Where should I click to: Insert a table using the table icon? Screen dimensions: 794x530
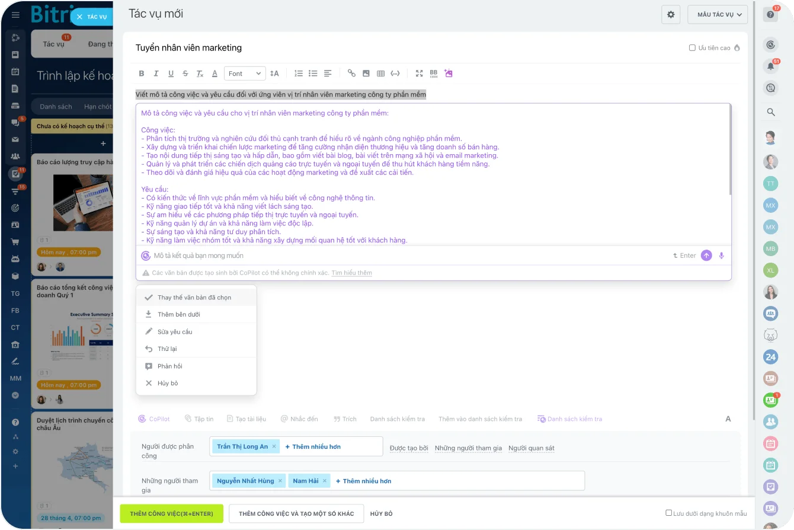(381, 73)
